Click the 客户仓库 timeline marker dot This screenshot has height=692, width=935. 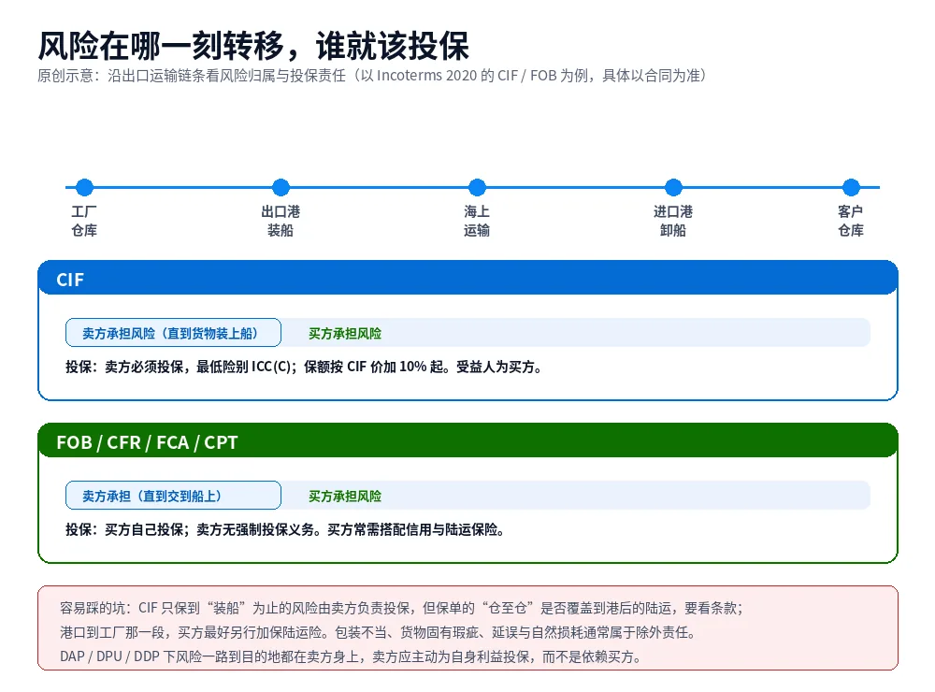(851, 187)
